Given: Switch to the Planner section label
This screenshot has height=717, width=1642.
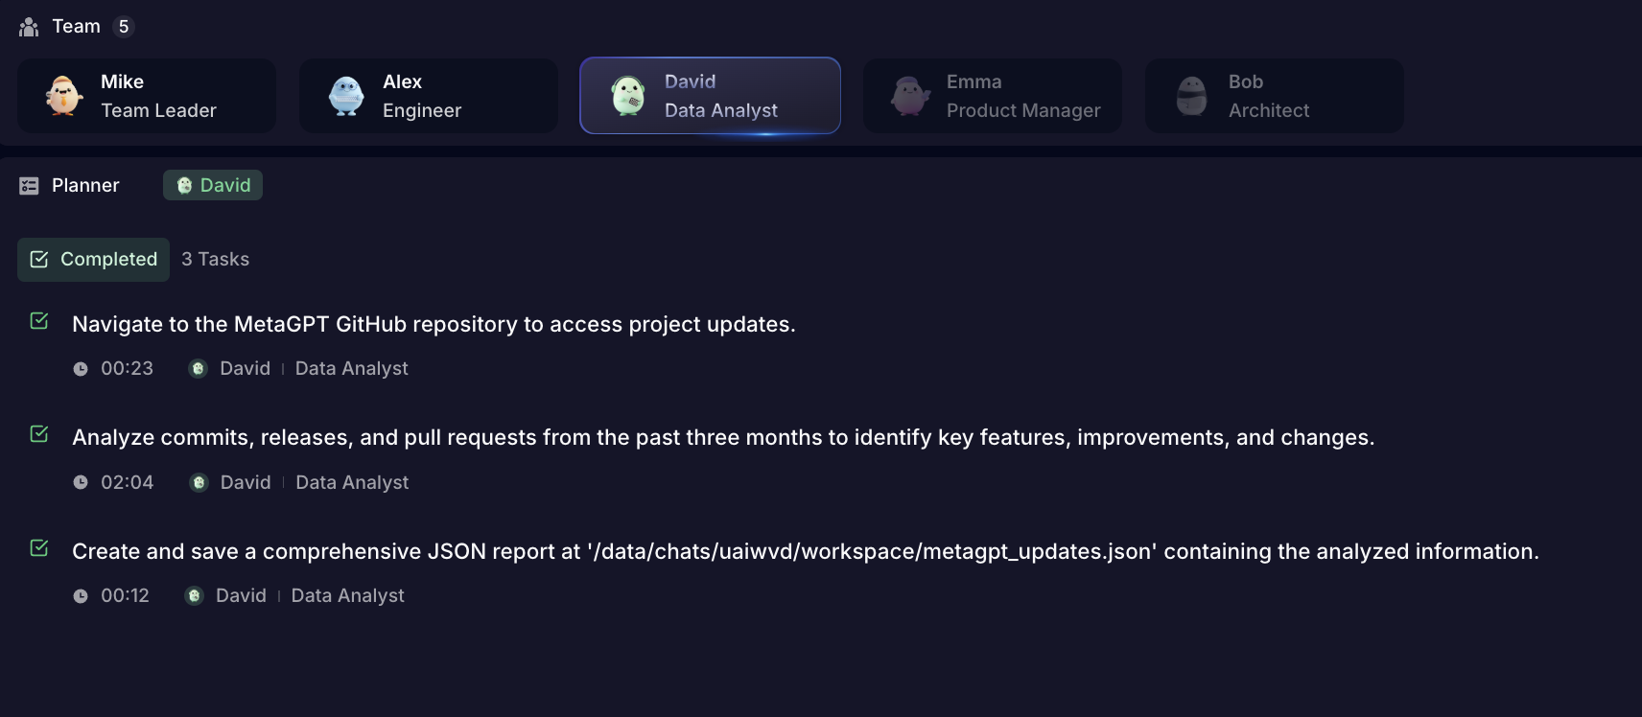Looking at the screenshot, I should pyautogui.click(x=85, y=186).
